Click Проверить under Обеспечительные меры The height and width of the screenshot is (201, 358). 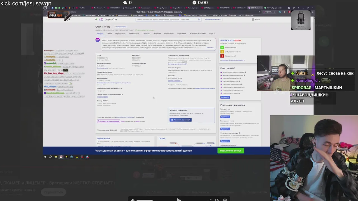[x=225, y=141]
